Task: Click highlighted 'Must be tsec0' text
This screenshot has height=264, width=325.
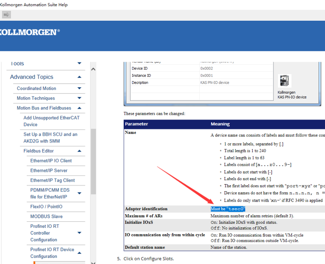Action: point(228,209)
